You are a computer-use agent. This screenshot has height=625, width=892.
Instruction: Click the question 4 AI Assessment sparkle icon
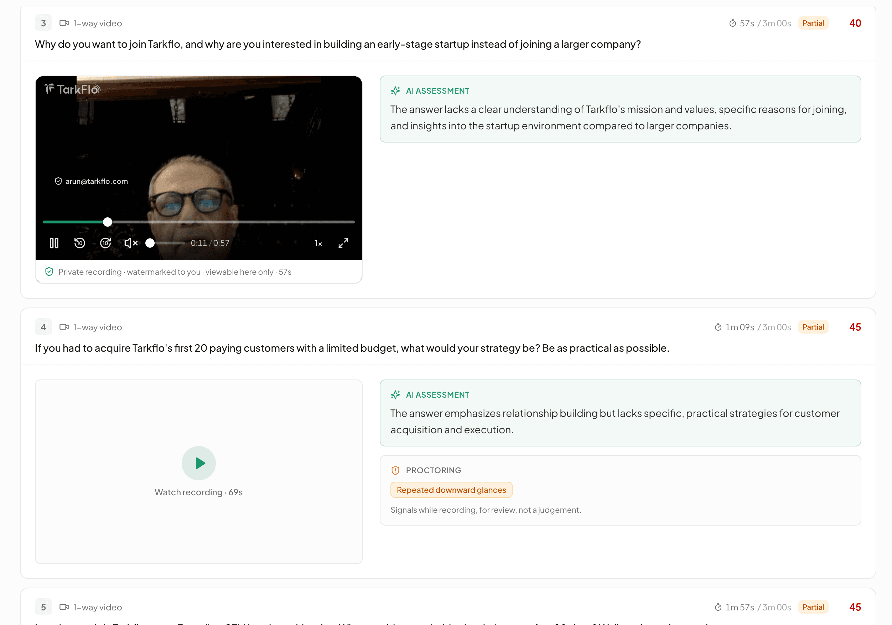395,395
